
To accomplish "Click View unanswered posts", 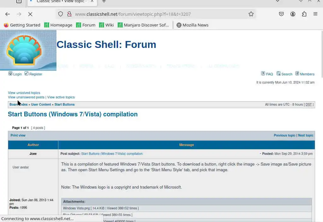I will pyautogui.click(x=26, y=97).
